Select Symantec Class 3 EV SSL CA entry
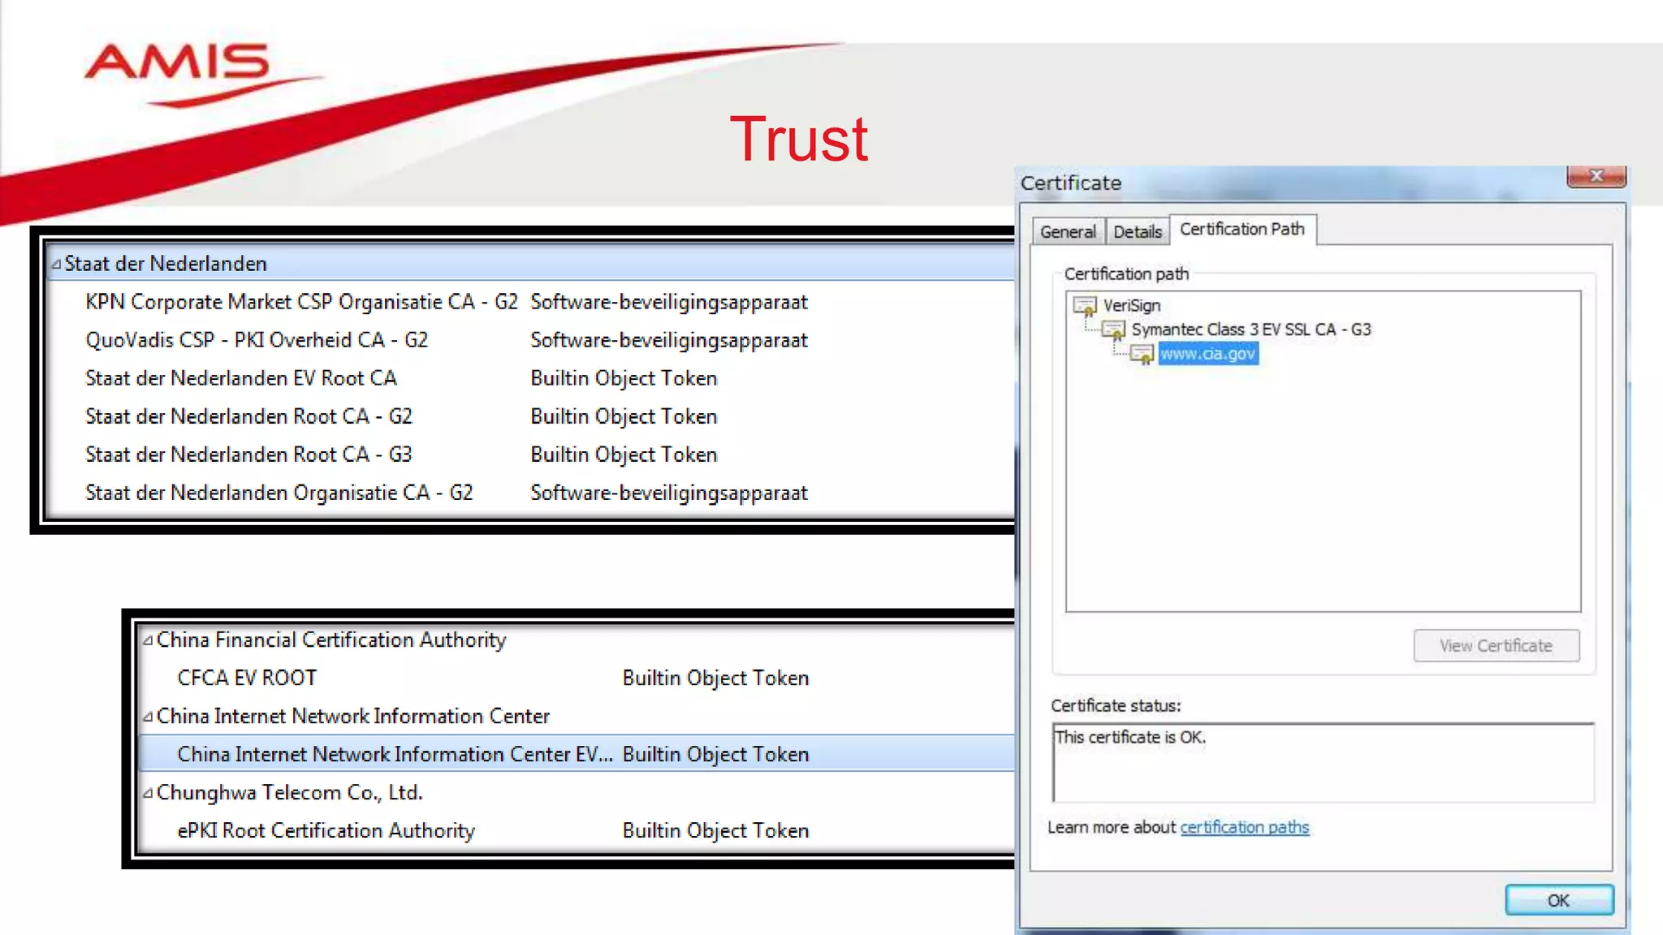The image size is (1663, 935). [1250, 330]
